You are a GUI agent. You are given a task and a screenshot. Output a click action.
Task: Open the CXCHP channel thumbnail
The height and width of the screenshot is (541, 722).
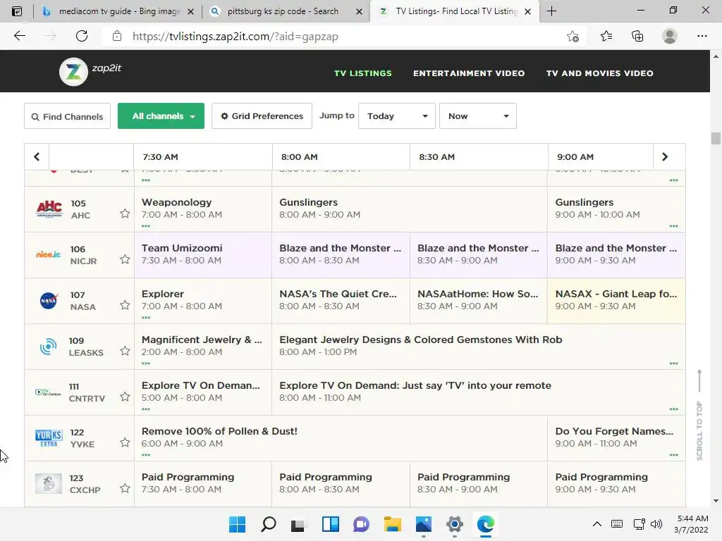tap(49, 483)
